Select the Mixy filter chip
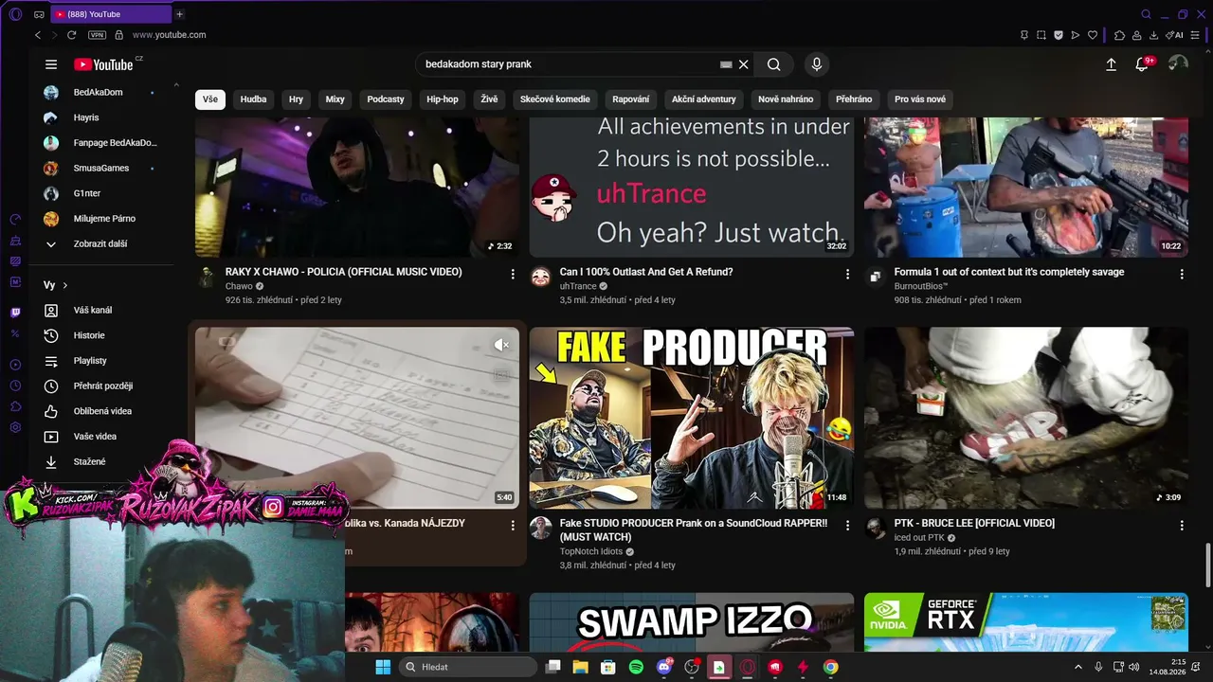The image size is (1213, 682). coord(335,99)
